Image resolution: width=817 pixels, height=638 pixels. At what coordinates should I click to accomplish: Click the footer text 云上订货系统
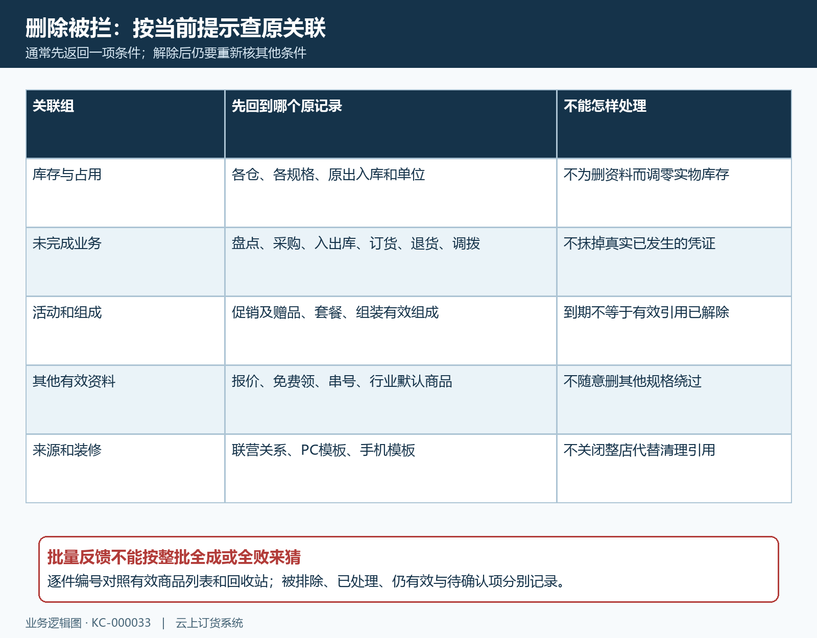pyautogui.click(x=209, y=623)
